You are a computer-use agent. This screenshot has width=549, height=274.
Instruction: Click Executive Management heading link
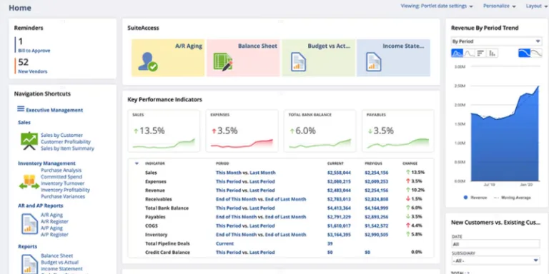[54, 110]
